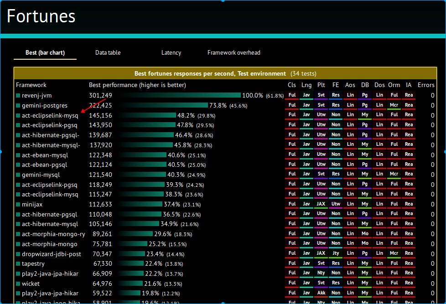Click the Pg database badge in act-ebean-pgsql row
The image size is (446, 304).
365,165
